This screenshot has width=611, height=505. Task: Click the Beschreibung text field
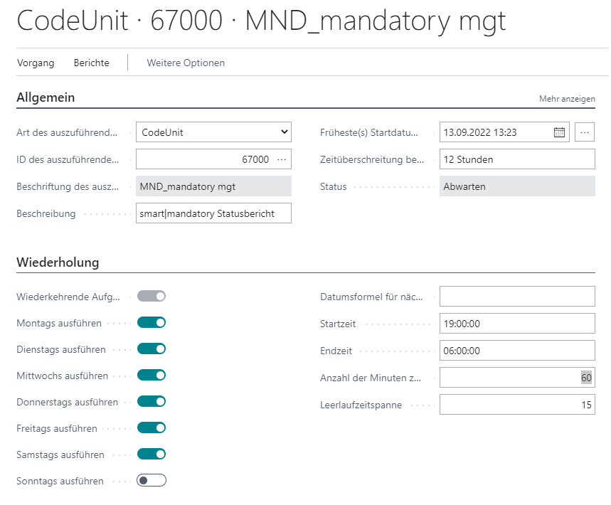point(213,213)
